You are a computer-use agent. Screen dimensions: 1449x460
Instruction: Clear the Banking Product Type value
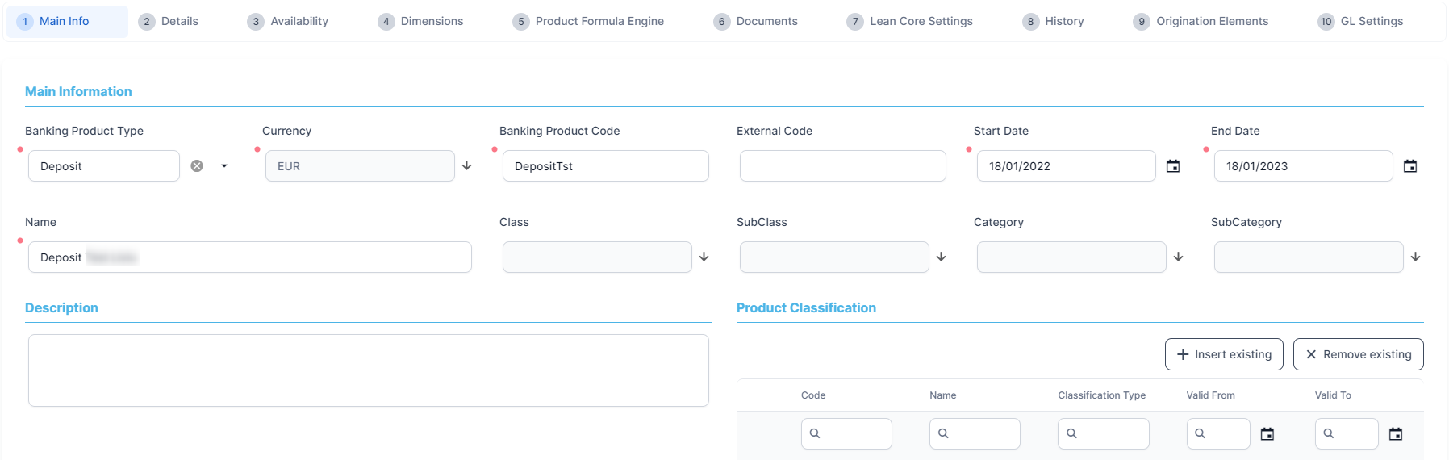[x=197, y=166]
